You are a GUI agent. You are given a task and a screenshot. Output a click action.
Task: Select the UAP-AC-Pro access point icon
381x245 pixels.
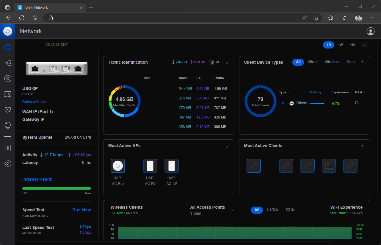[118, 166]
